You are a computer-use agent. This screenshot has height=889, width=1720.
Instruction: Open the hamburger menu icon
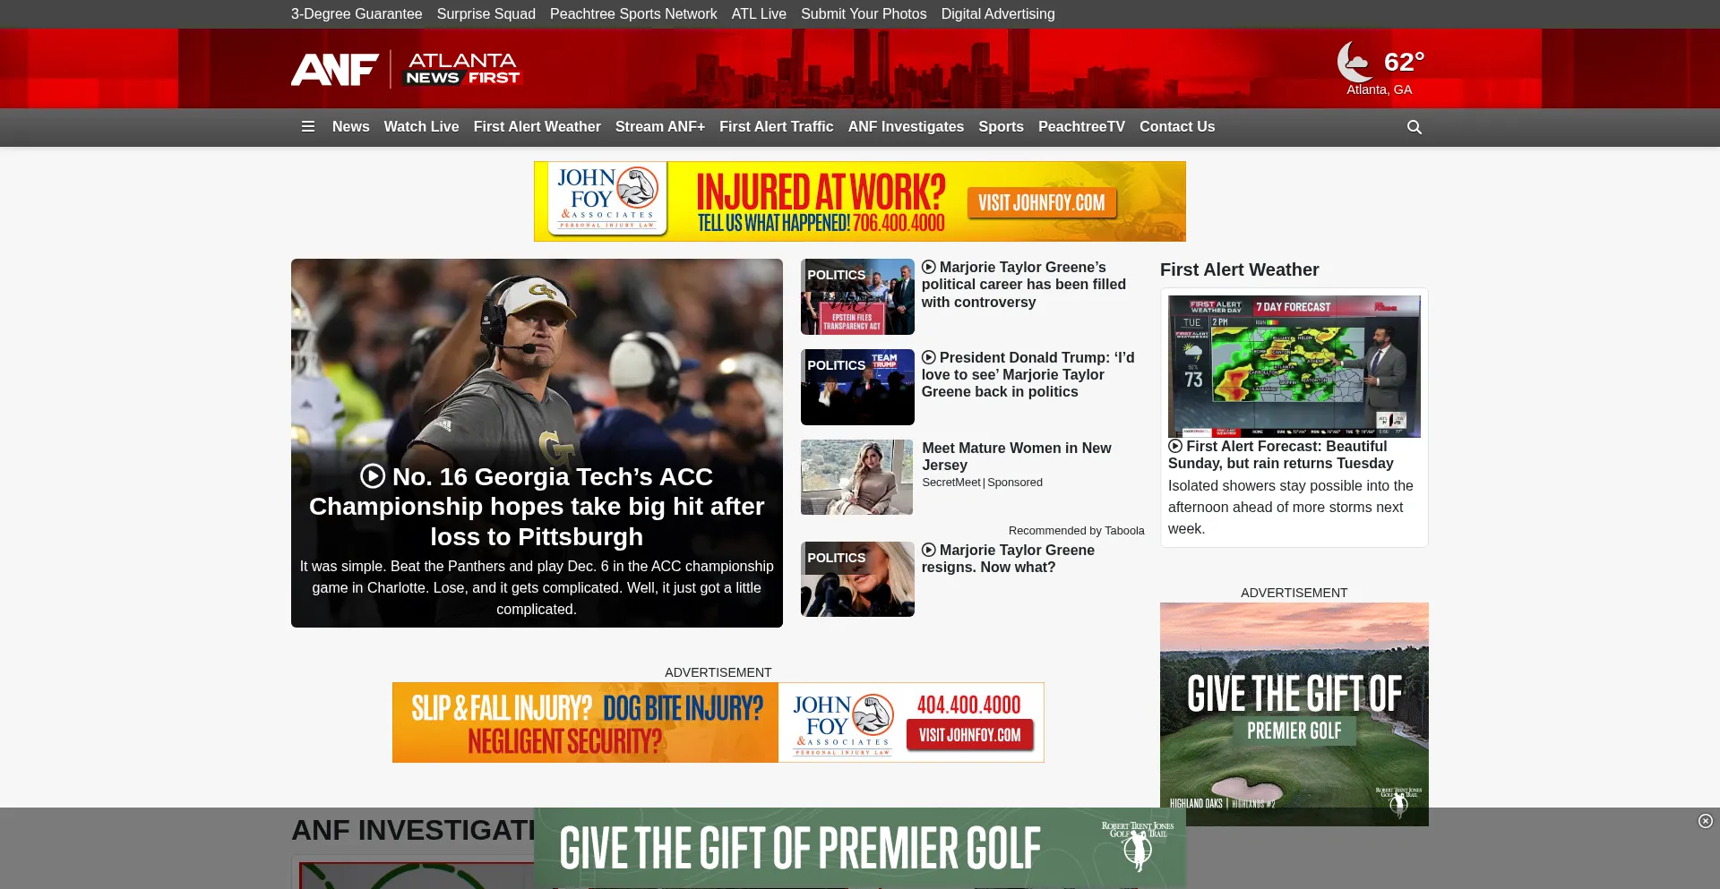pos(308,127)
